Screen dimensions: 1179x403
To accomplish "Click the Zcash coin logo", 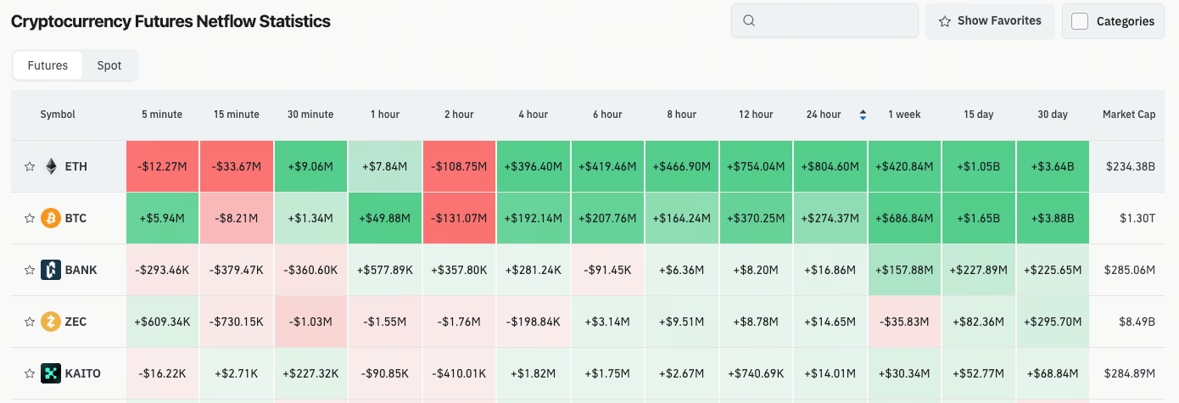I will point(51,322).
